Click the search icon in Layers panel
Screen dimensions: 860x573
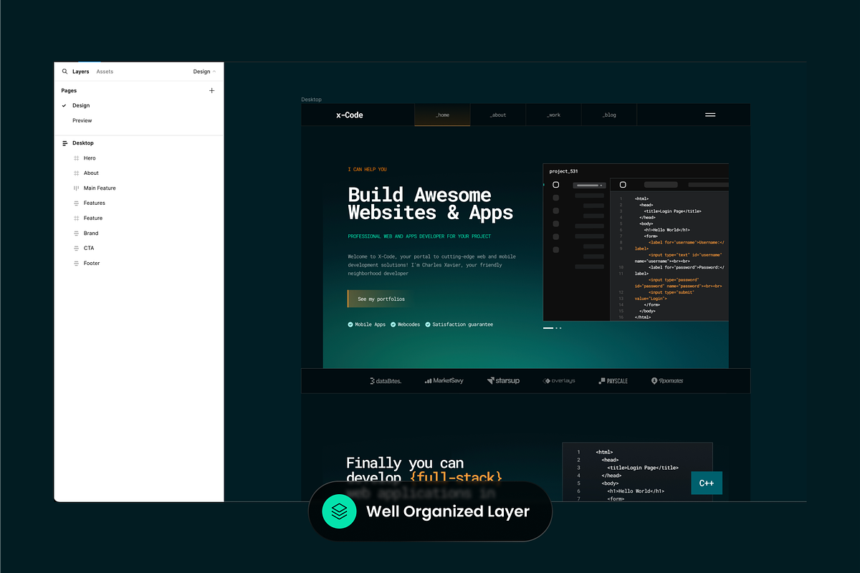coord(64,72)
